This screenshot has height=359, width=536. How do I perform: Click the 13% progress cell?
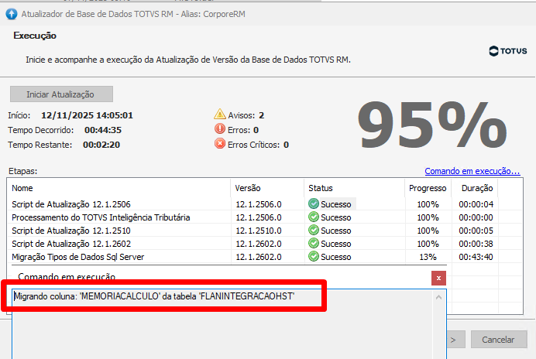428,257
